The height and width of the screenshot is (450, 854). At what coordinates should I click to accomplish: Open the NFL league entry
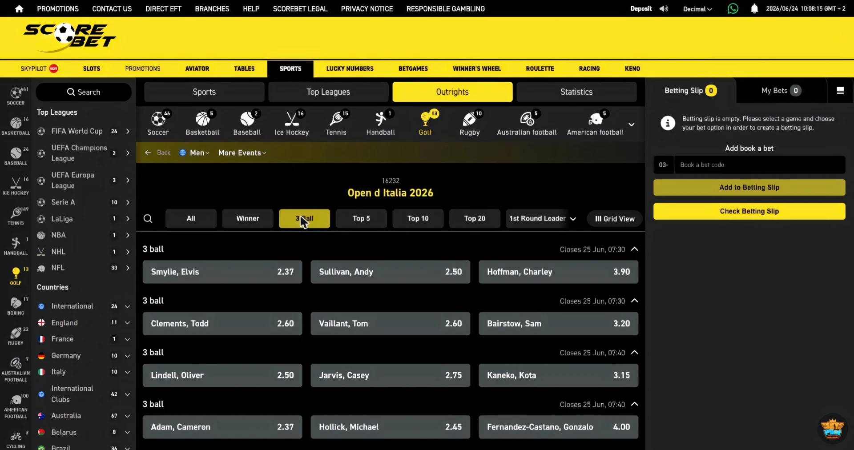coord(84,268)
